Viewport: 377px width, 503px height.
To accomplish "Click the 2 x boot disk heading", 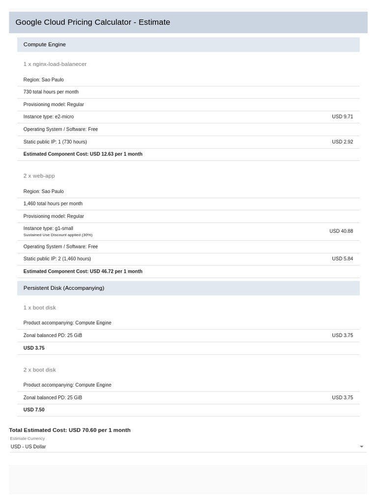I will coord(40,370).
